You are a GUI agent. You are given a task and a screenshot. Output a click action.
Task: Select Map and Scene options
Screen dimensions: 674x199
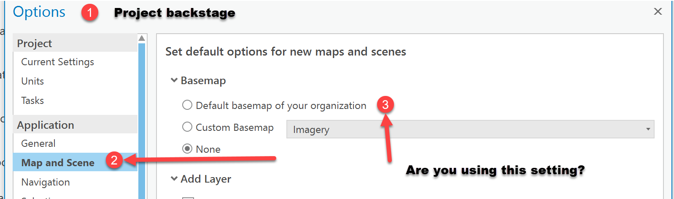click(x=58, y=163)
